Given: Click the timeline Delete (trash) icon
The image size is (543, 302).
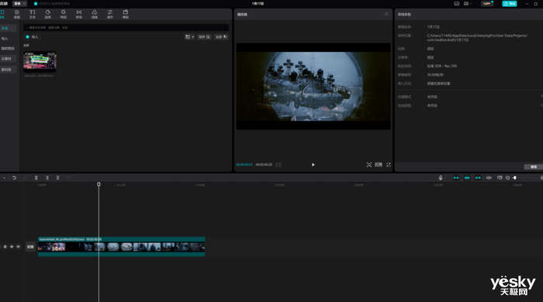Looking at the screenshot, I should pos(69,178).
